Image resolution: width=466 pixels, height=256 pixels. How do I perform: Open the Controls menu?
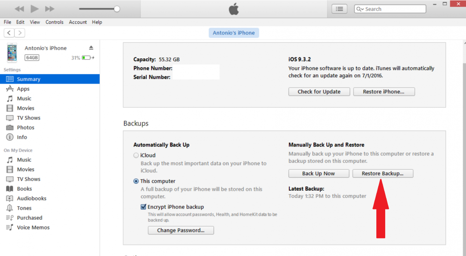(x=54, y=22)
